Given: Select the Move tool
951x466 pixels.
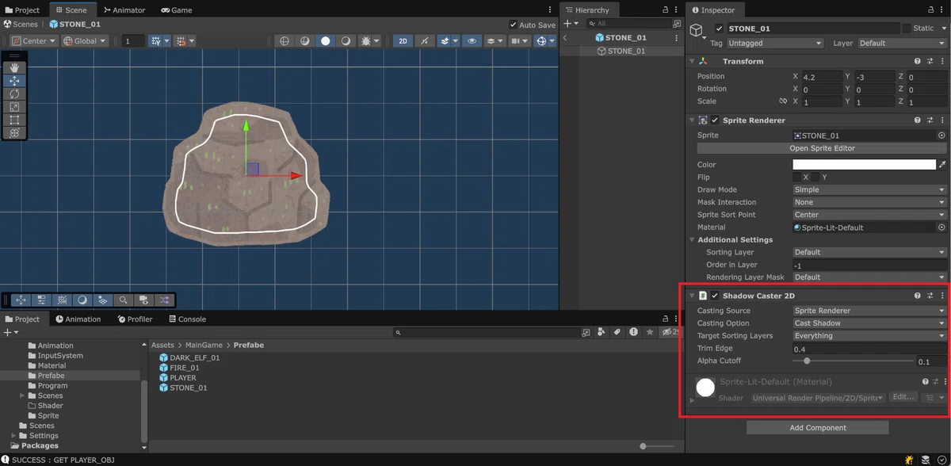Looking at the screenshot, I should (14, 81).
